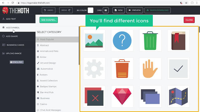Image resolution: width=200 pixels, height=112 pixels.
Task: Open the English language selector
Action: click(17, 62)
